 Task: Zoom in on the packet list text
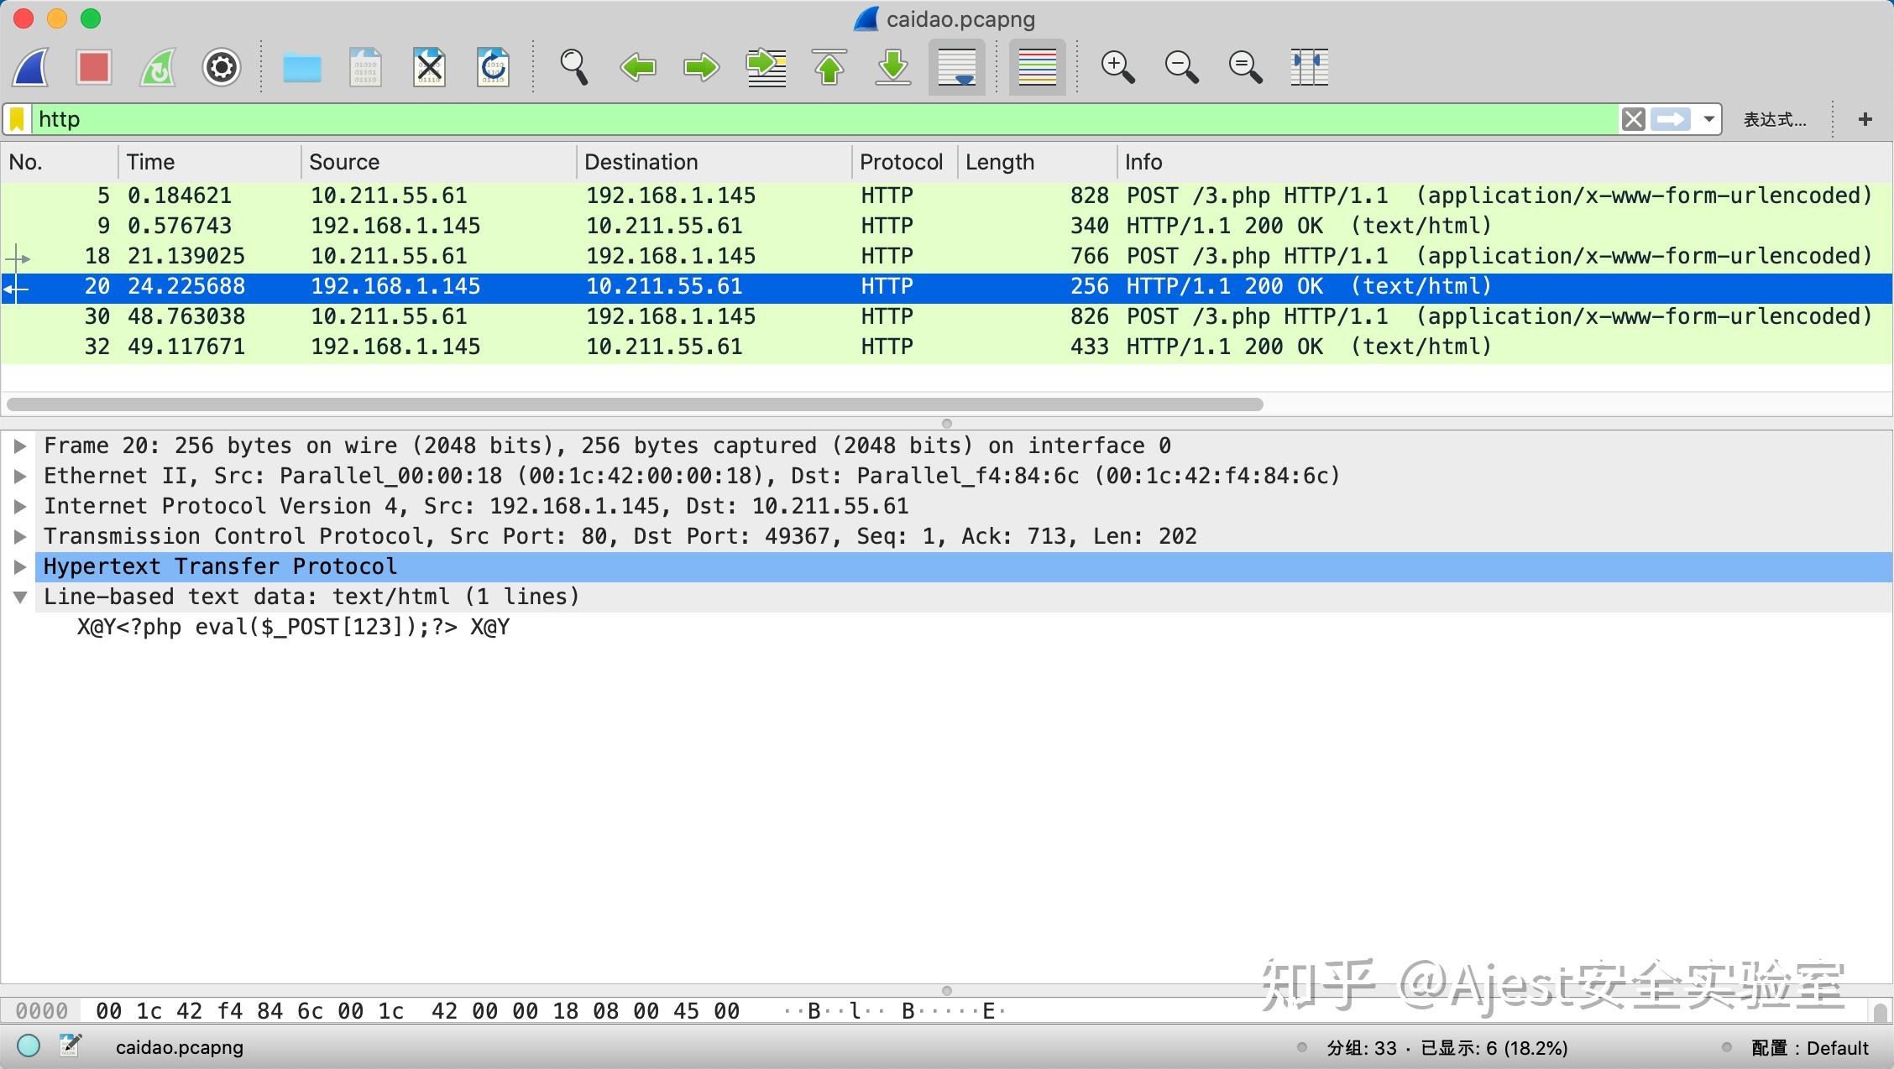1117,67
